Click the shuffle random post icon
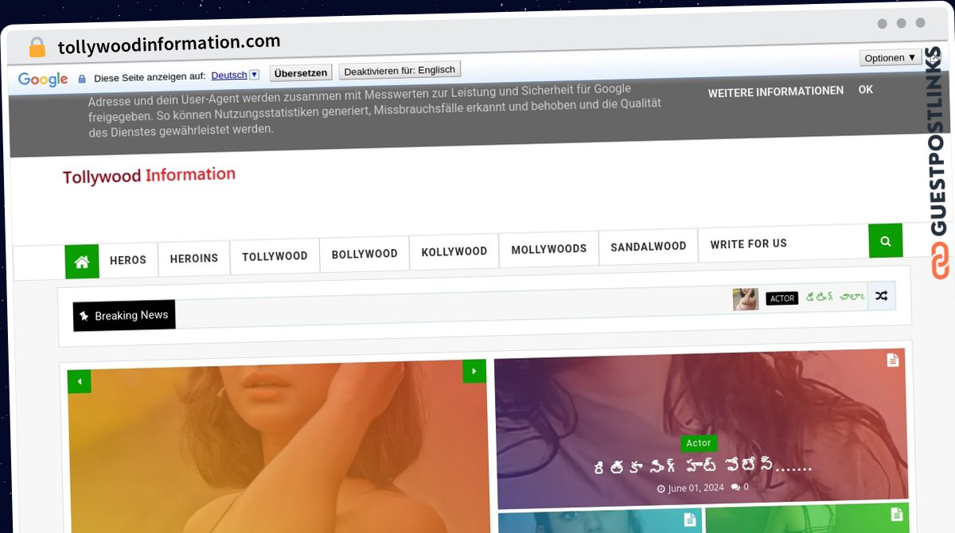 881,296
